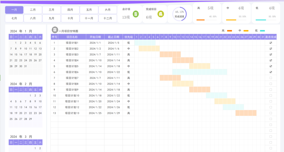
Task: Choose the 八月 month button
Action: tap(33, 18)
